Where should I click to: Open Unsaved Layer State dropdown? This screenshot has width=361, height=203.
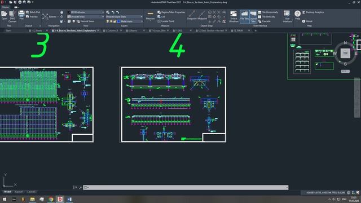tap(124, 16)
